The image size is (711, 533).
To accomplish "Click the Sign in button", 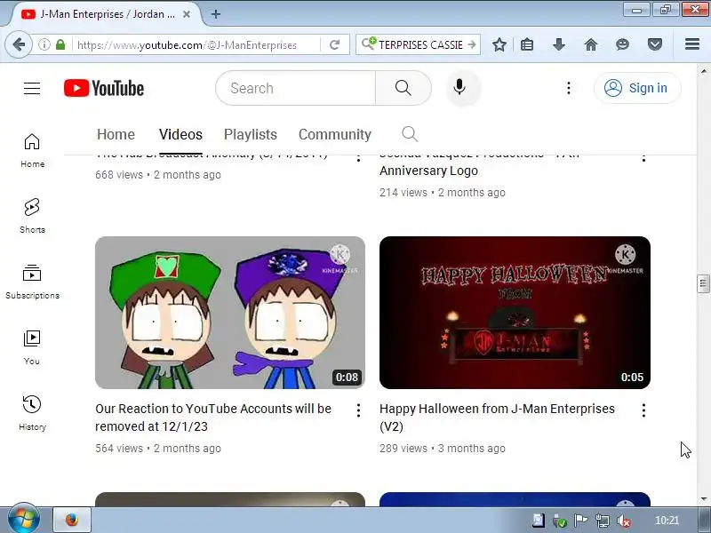I will [637, 88].
